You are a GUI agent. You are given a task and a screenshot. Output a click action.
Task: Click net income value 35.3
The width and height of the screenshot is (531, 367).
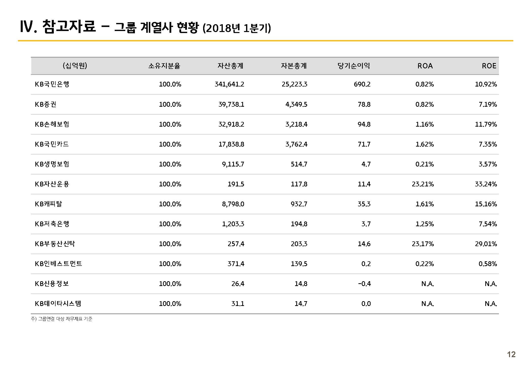(x=364, y=204)
